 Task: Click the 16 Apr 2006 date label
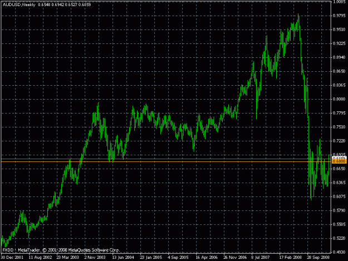coord(207,258)
